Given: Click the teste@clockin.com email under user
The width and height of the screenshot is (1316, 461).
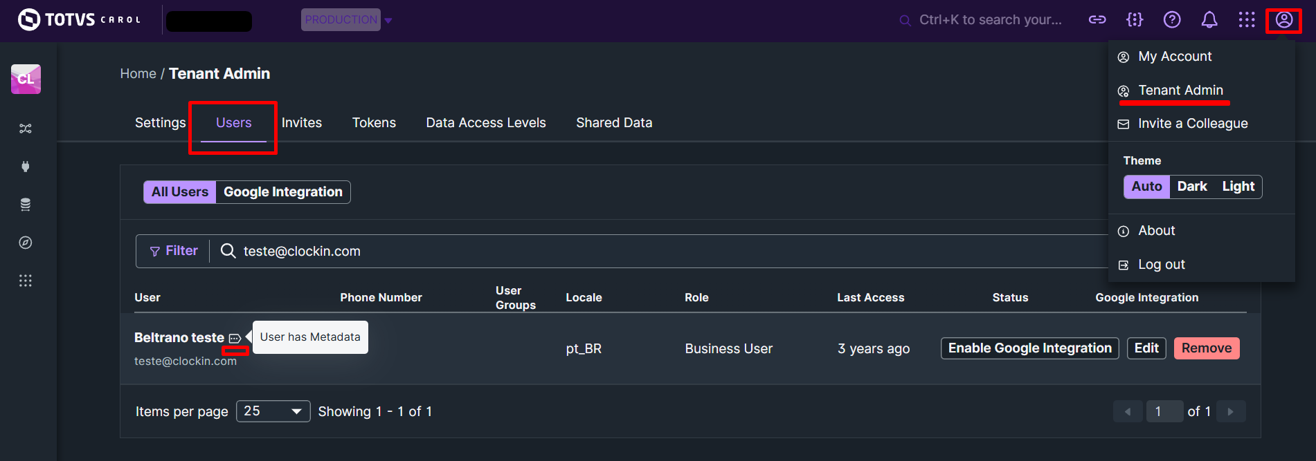Looking at the screenshot, I should (x=186, y=361).
